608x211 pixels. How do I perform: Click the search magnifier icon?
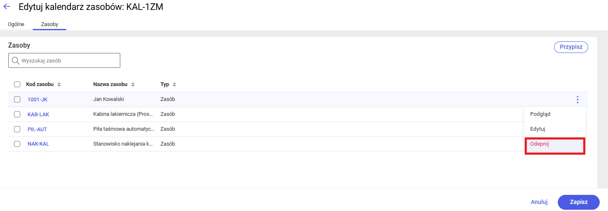pos(15,60)
